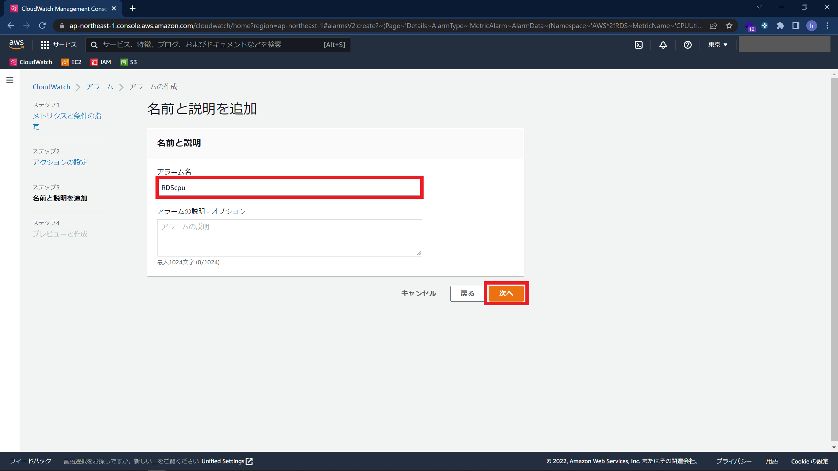The image size is (838, 471).
Task: Toggle the side navigation hamburger menu
Action: pyautogui.click(x=10, y=80)
